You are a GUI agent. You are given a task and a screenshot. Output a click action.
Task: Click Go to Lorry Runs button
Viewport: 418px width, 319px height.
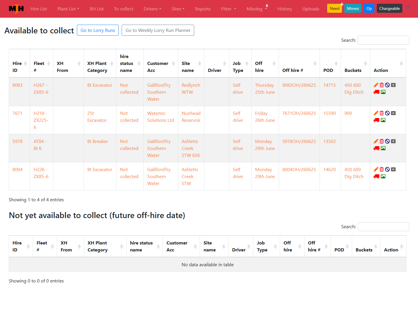98,30
